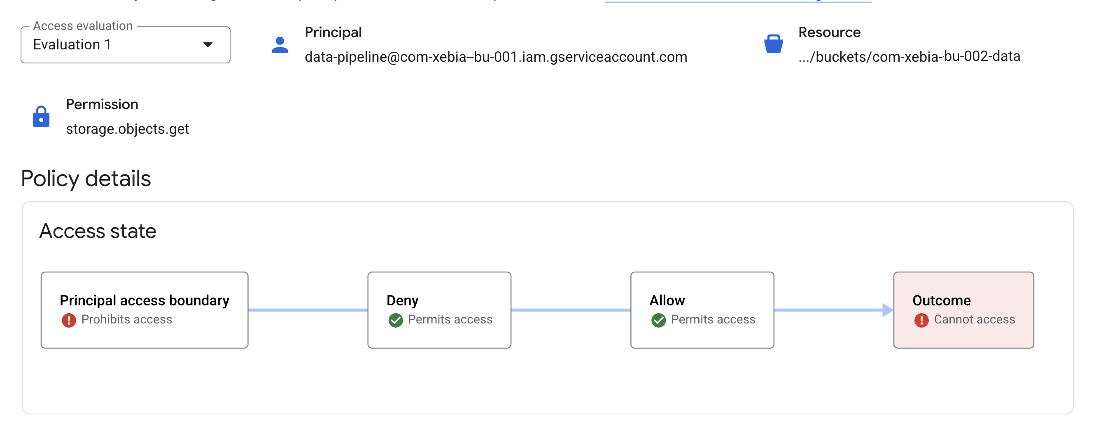Click the red error icon beside Cannot access

[x=921, y=320]
